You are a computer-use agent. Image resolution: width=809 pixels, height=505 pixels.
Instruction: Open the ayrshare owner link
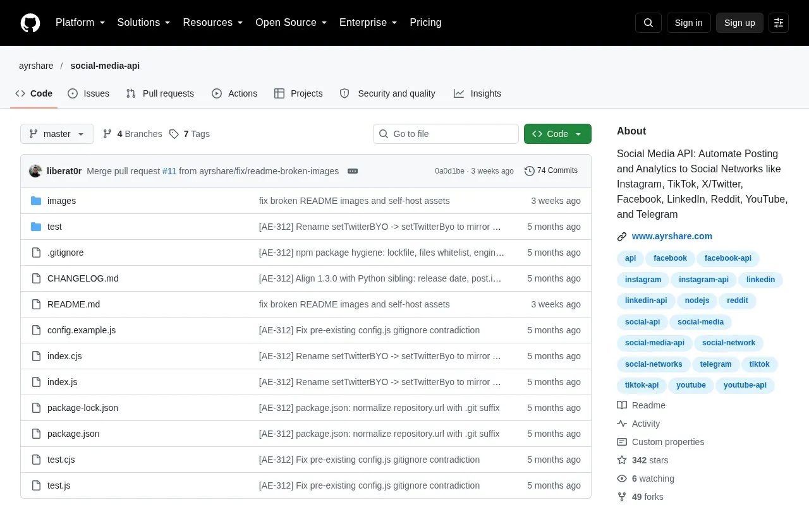(x=35, y=66)
